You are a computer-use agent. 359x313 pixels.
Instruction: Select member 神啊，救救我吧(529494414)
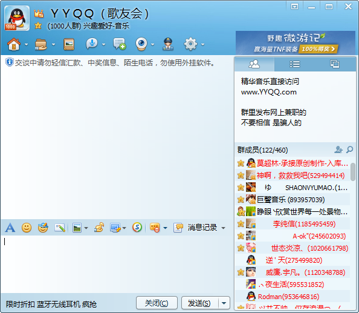293,176
